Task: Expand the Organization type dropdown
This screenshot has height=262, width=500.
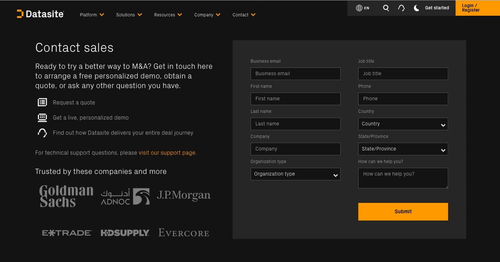Action: tap(295, 174)
